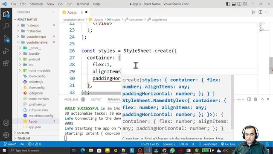
Task: Open the .eslintrc.js file
Action: (x=36, y=82)
